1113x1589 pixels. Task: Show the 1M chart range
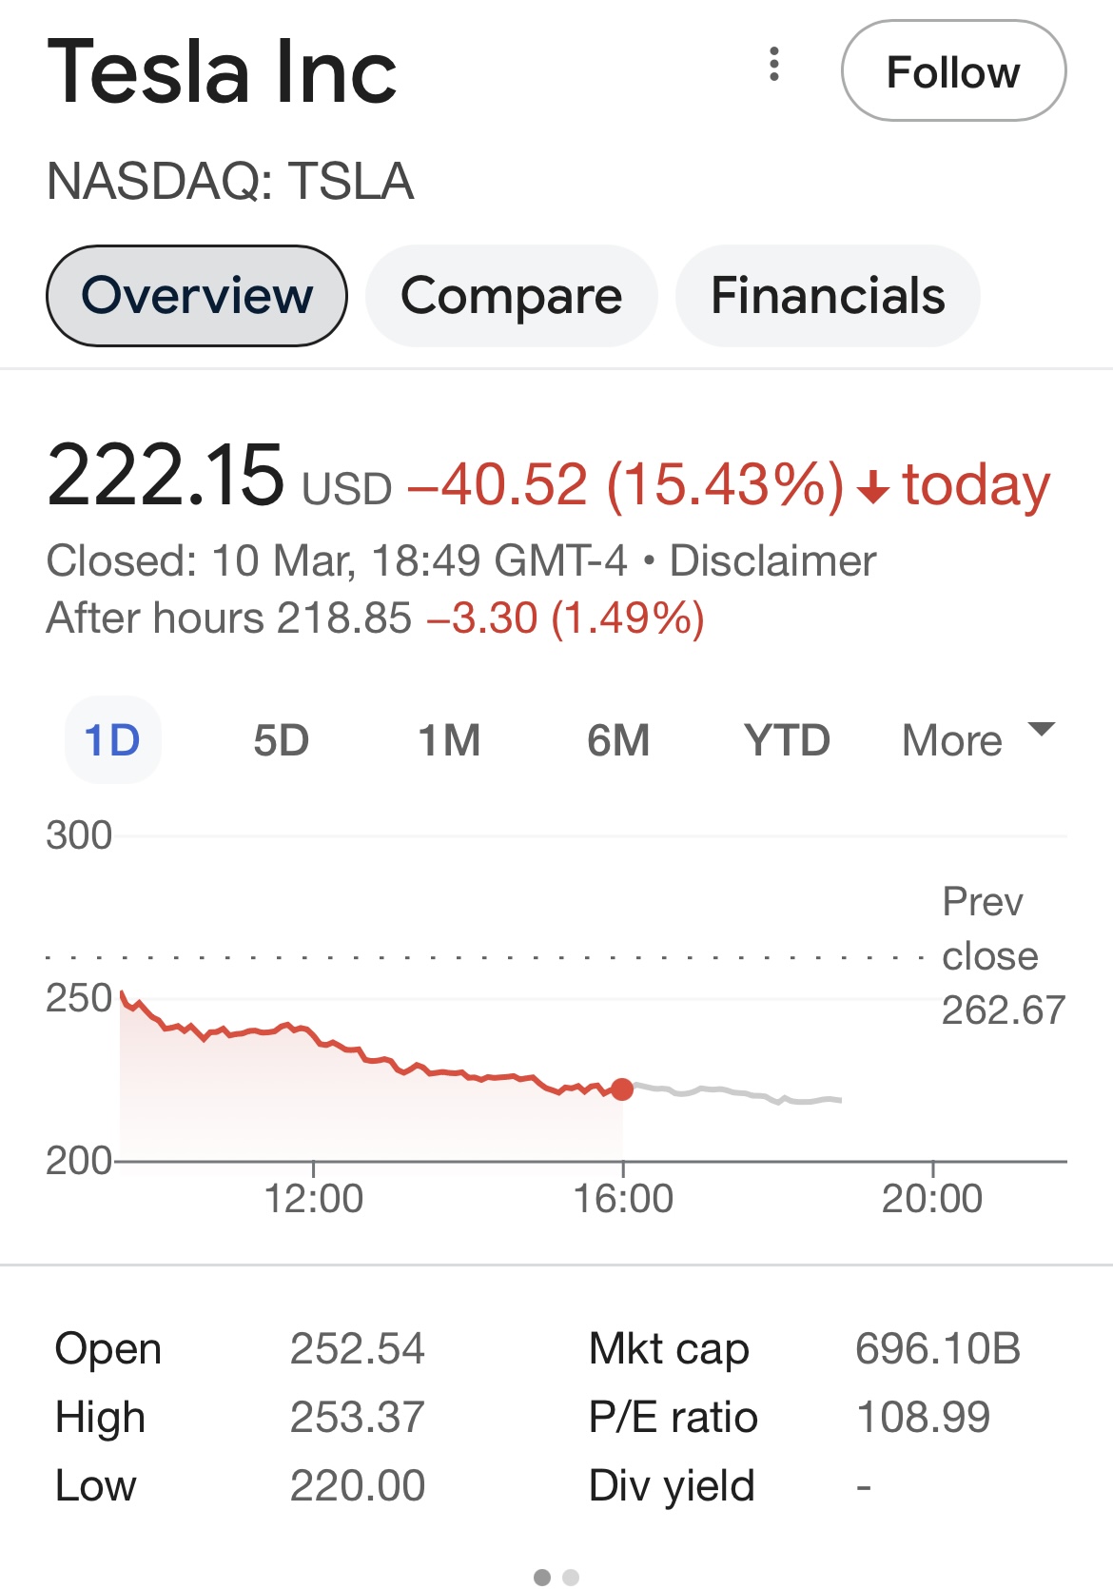tap(449, 740)
